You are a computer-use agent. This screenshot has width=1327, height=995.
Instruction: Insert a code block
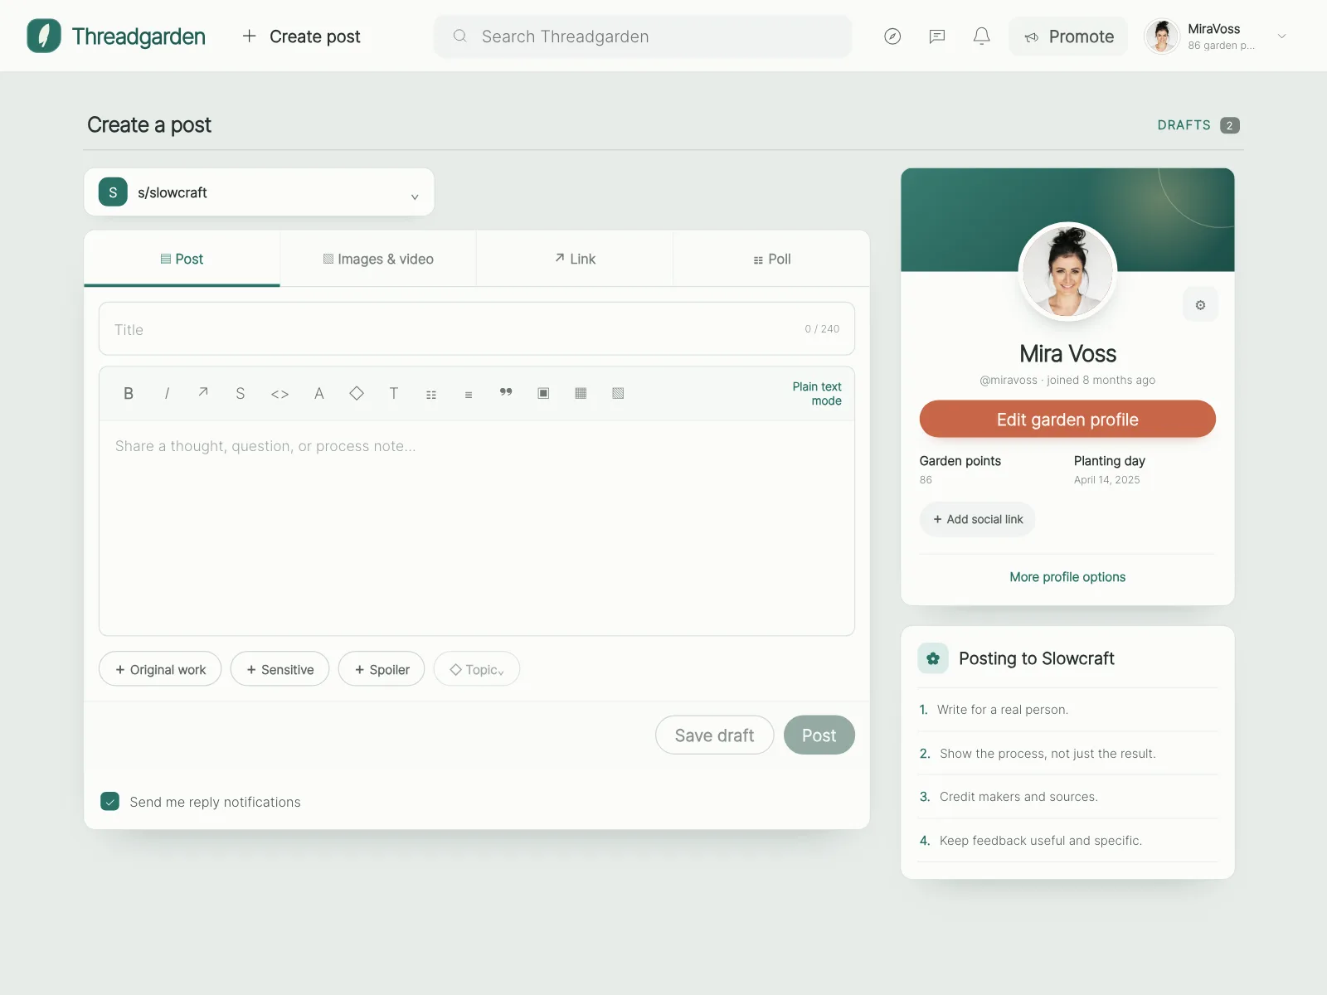click(x=543, y=393)
